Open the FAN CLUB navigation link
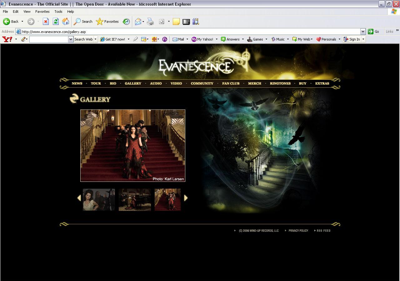The height and width of the screenshot is (281, 400). 231,84
